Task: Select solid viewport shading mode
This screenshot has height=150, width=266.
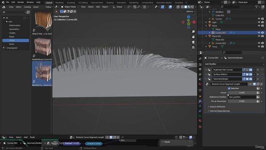Action: [x=186, y=7]
